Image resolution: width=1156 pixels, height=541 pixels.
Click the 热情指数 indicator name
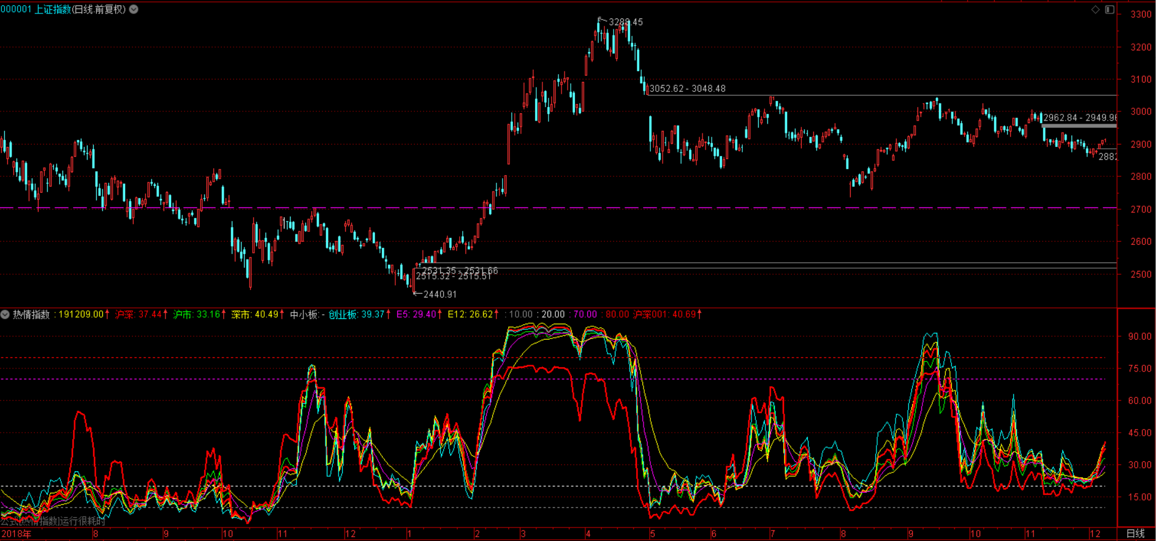point(31,315)
